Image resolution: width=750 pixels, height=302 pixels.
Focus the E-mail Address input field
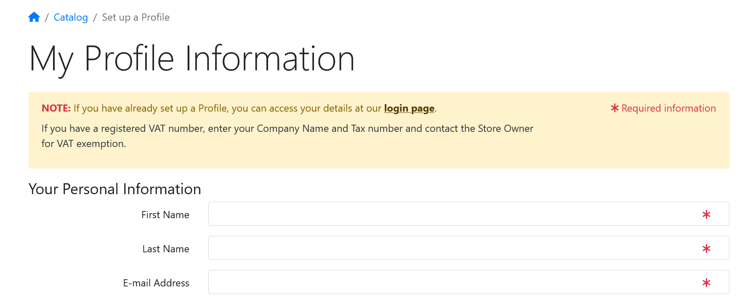[x=468, y=282]
